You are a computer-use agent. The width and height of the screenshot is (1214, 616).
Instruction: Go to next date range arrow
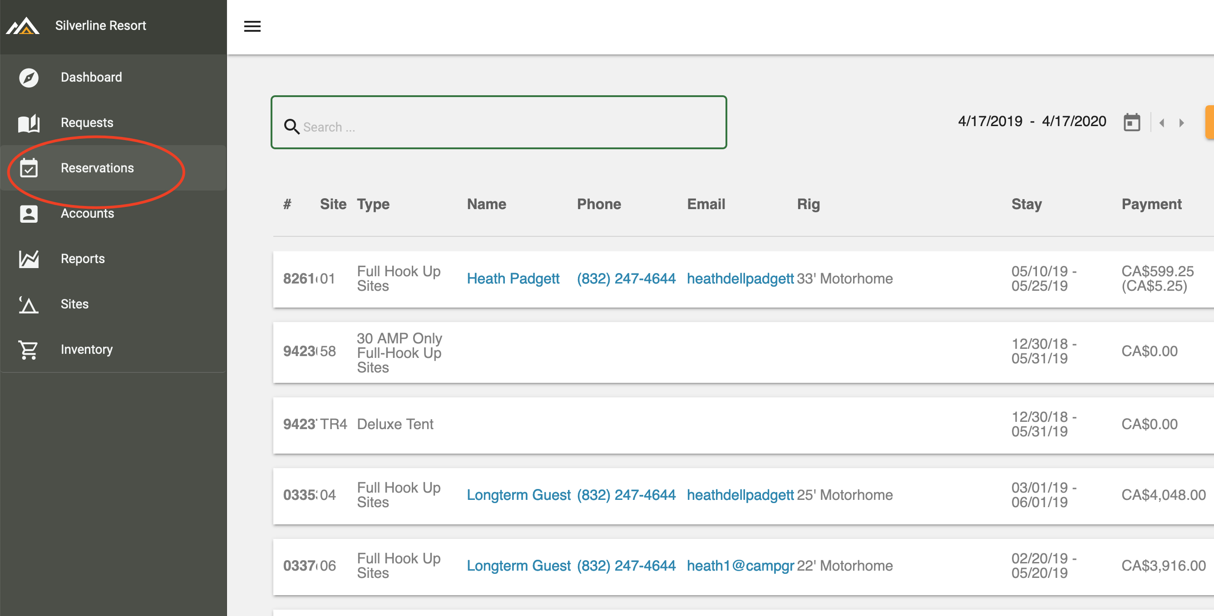coord(1181,123)
